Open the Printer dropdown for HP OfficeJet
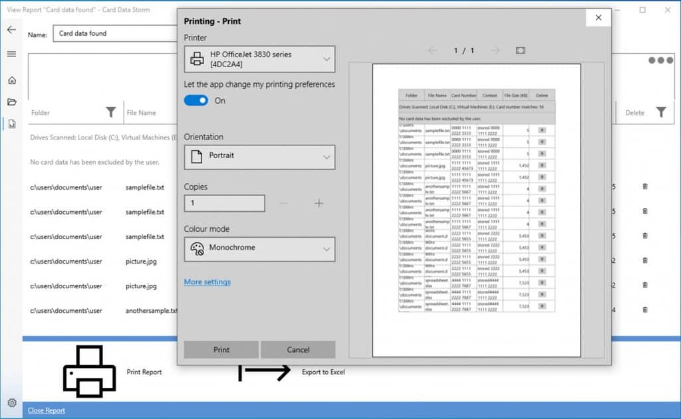Viewport: 681px width, 419px height. pos(259,59)
